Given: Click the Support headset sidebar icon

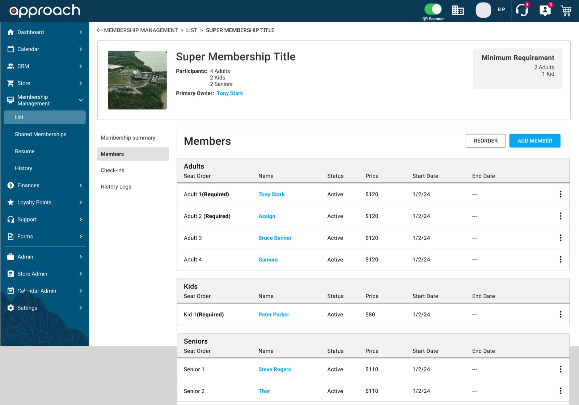Looking at the screenshot, I should coord(11,219).
